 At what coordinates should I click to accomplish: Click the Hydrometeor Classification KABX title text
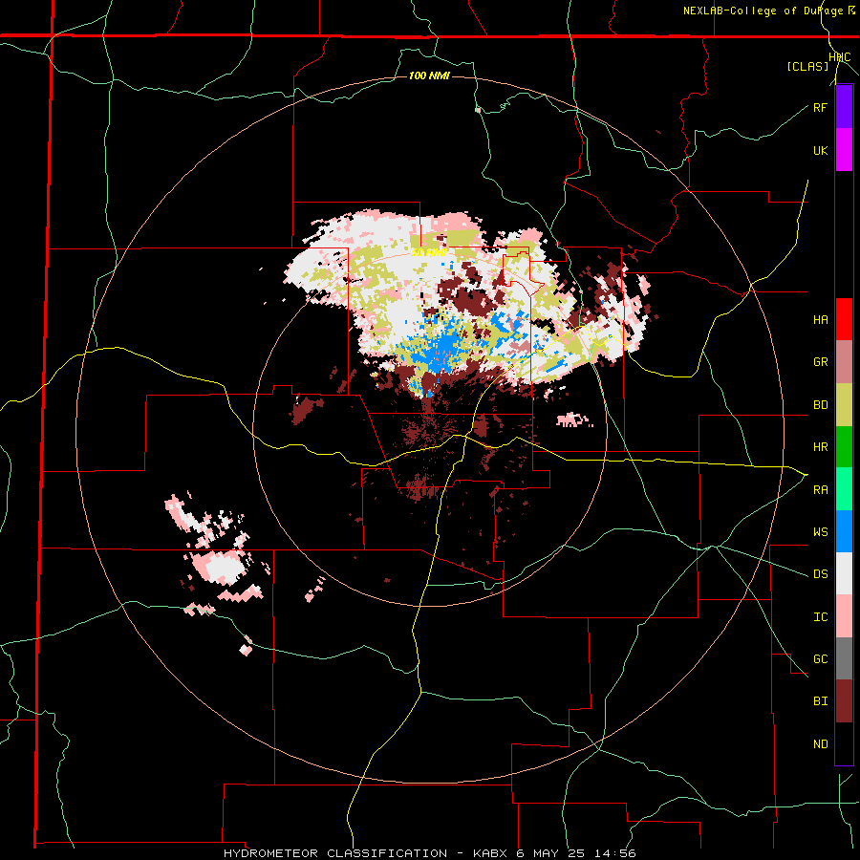pyautogui.click(x=429, y=853)
